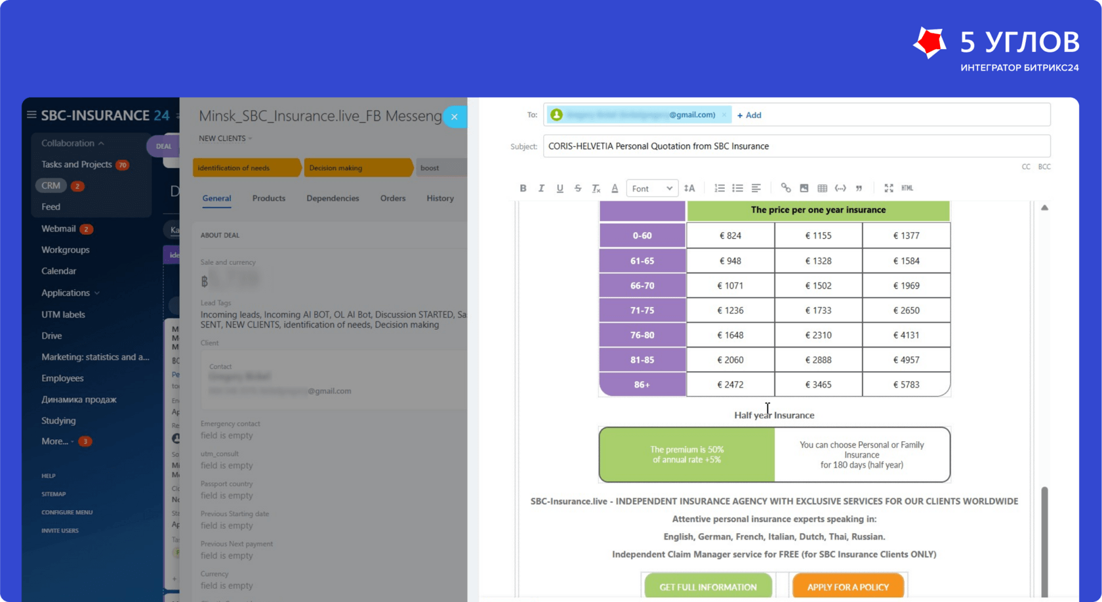Switch editor to HTML source mode
1102x602 pixels.
[x=907, y=188]
